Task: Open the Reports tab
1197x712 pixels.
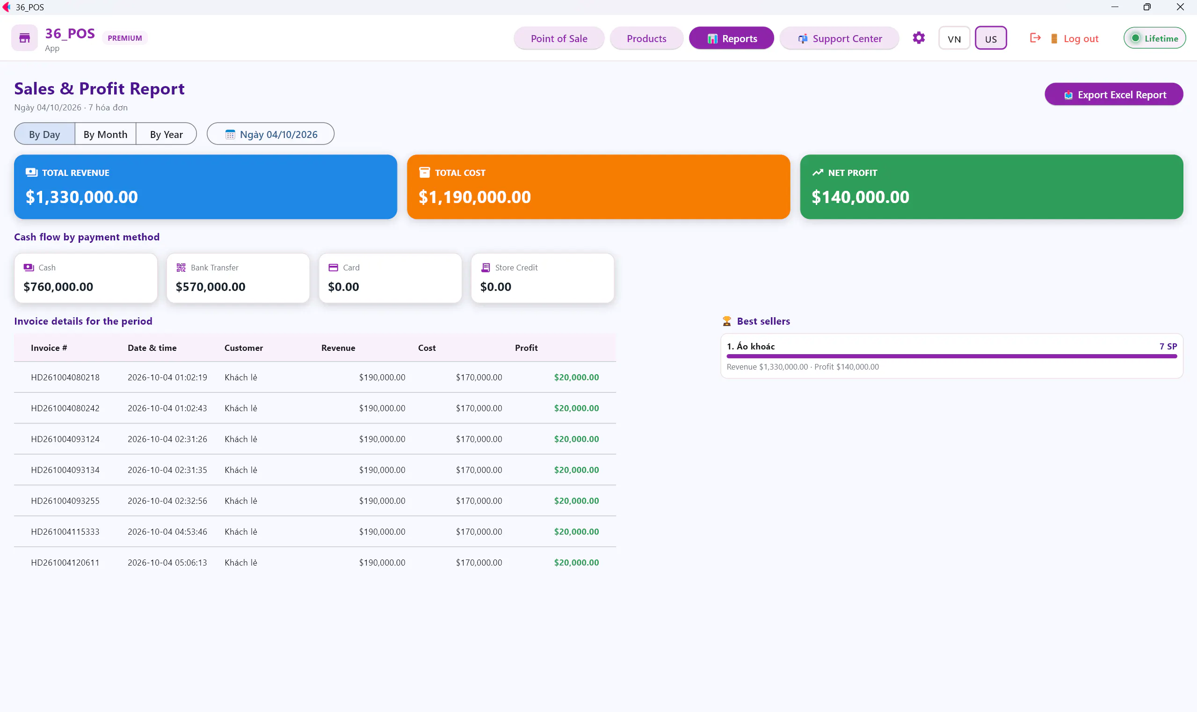Action: [731, 38]
